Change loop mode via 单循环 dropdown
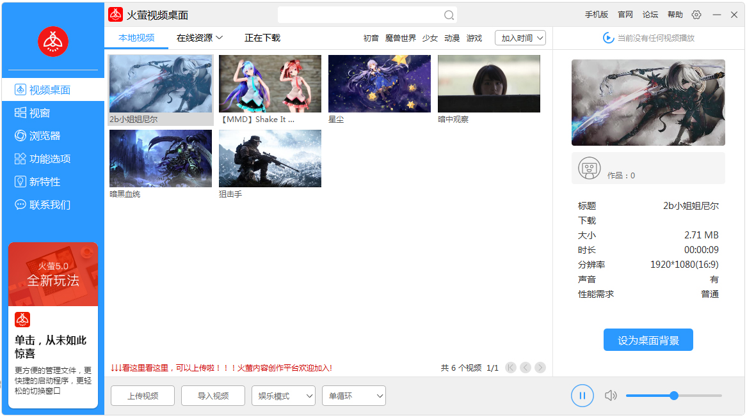Viewport: 747px width, 418px height. pos(353,396)
